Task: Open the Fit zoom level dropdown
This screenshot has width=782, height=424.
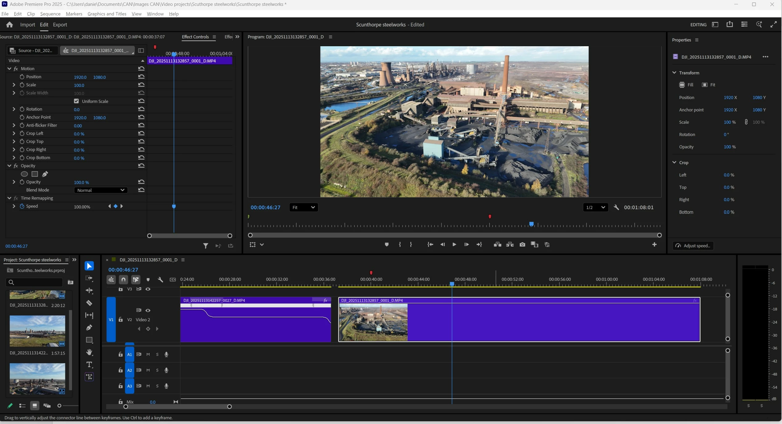Action: (304, 207)
